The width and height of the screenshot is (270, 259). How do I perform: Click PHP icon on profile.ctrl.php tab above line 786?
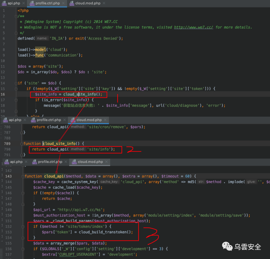point(33,120)
